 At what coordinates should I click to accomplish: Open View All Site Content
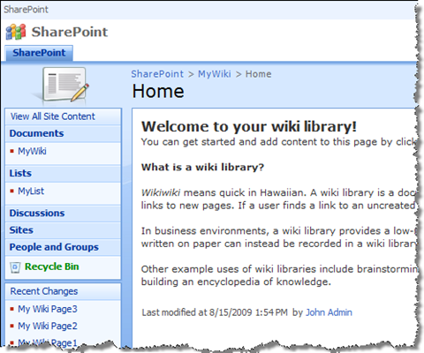click(53, 116)
